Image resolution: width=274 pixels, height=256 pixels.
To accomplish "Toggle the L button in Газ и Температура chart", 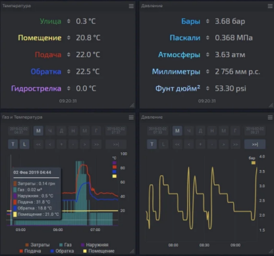I will click(x=24, y=144).
